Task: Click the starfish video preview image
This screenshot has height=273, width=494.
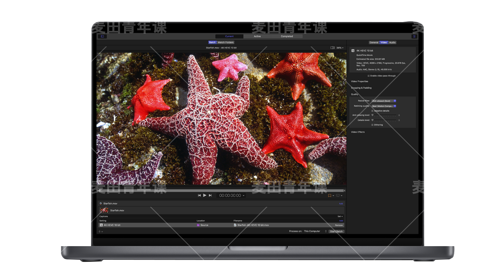Action: (221, 119)
